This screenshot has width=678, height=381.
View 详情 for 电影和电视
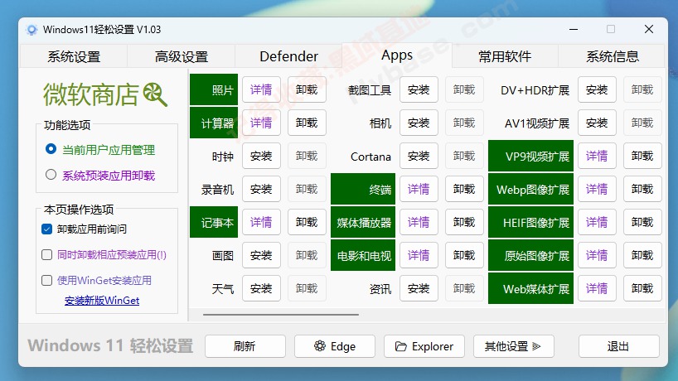(419, 255)
